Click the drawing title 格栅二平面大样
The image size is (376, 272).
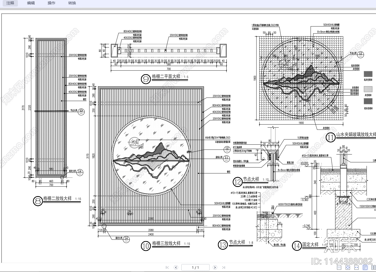[x=166, y=76]
